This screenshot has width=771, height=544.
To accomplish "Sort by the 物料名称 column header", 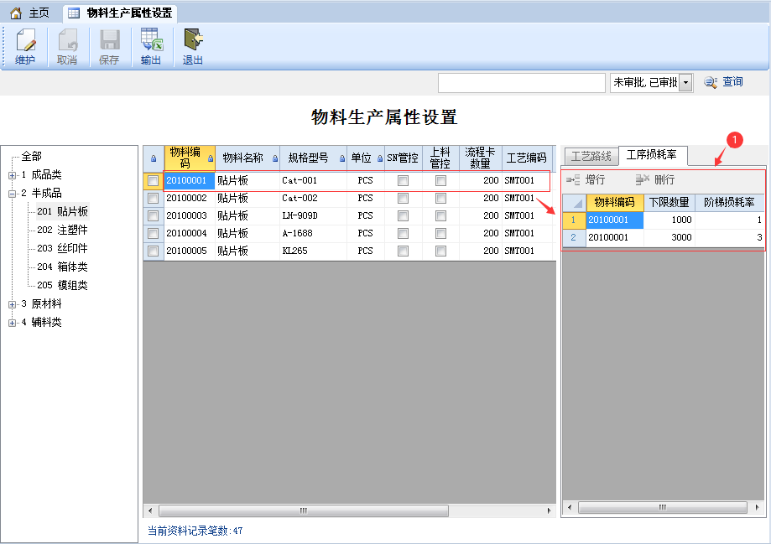I will tap(242, 158).
